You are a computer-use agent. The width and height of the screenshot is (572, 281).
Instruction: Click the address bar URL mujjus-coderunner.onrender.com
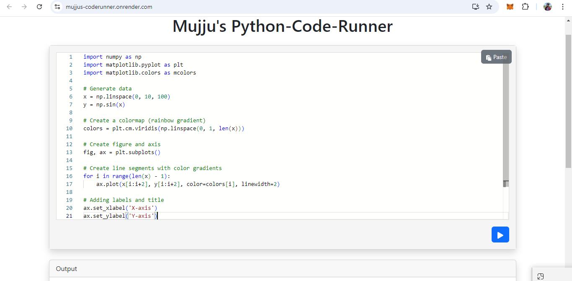pos(109,7)
